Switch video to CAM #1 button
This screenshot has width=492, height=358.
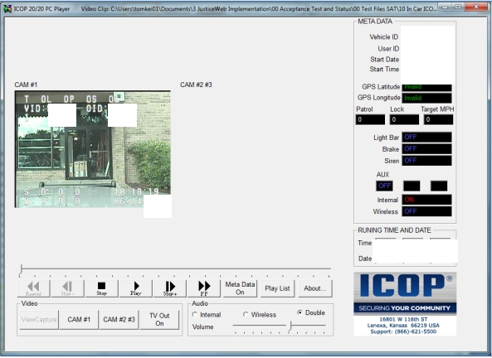click(79, 319)
